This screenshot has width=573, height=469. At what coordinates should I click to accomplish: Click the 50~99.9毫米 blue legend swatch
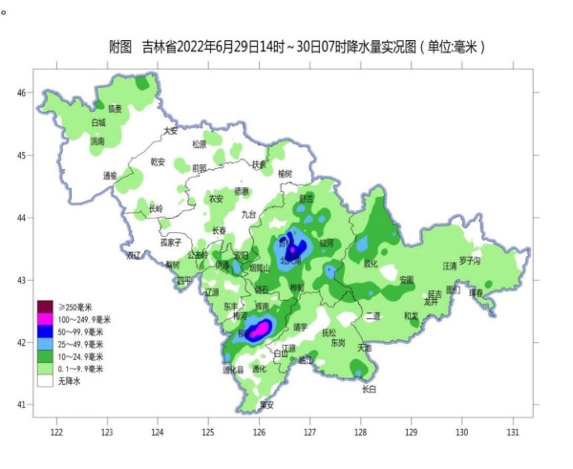(45, 330)
